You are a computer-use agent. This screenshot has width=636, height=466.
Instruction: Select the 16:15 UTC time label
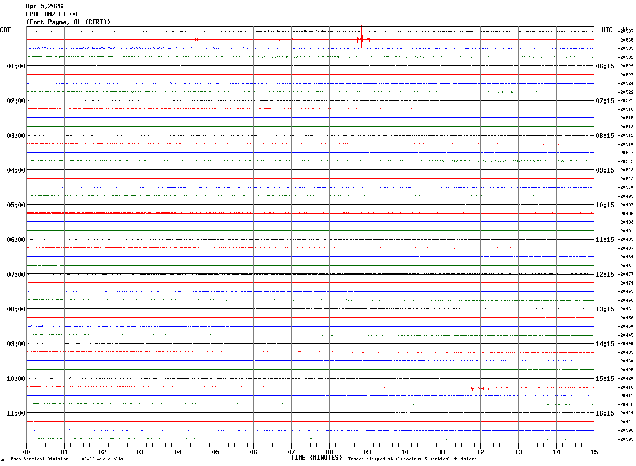click(606, 413)
